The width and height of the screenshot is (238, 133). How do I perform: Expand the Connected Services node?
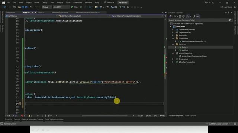(173, 30)
